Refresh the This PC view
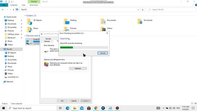Viewport: 197px width, 111px height. 143,10
